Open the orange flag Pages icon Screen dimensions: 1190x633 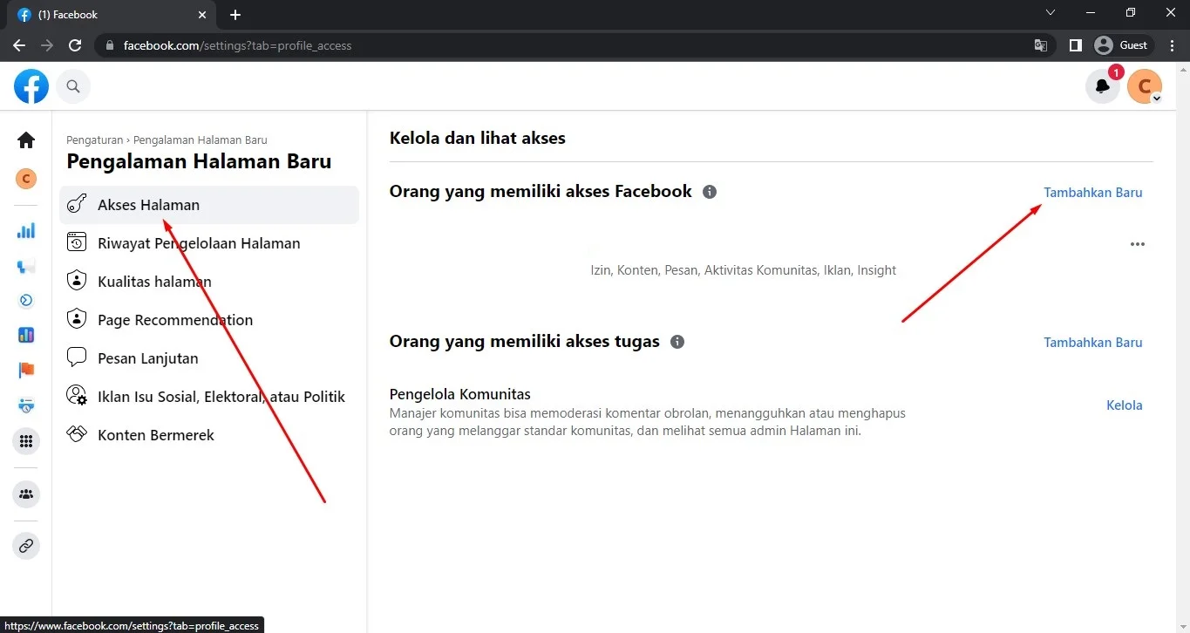pos(26,371)
